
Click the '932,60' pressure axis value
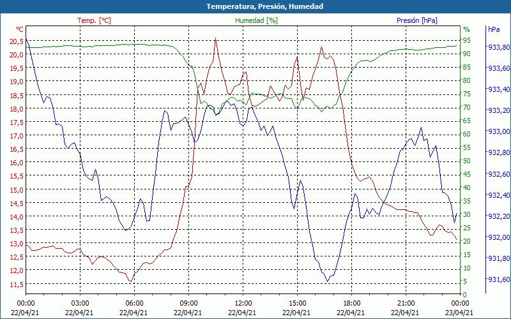point(499,174)
